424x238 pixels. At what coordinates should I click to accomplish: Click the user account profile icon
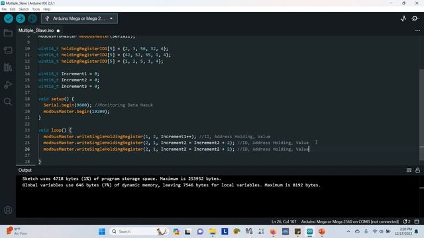tap(8, 210)
